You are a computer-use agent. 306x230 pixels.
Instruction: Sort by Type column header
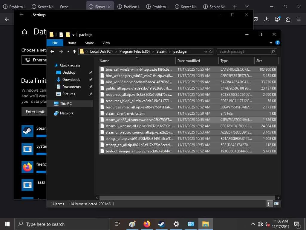(x=237, y=60)
